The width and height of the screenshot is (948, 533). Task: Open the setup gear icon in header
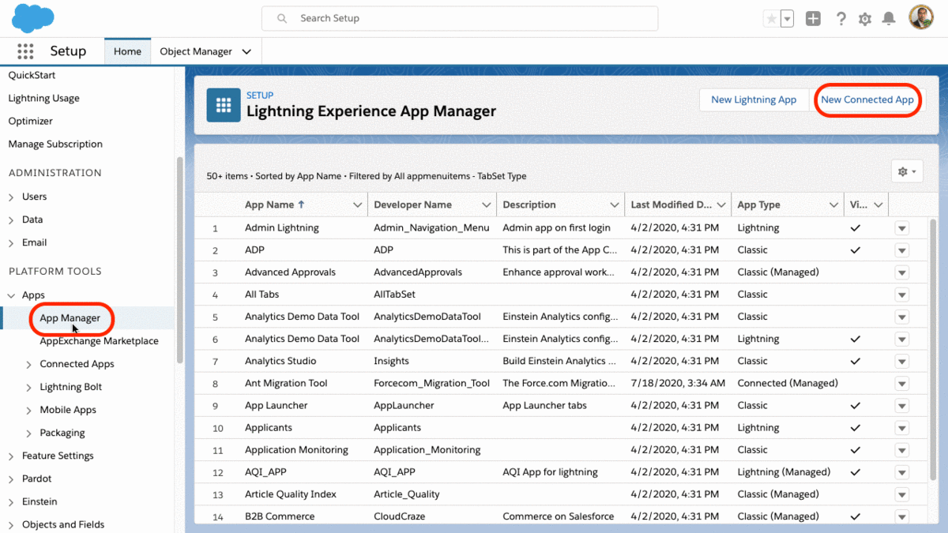click(865, 19)
